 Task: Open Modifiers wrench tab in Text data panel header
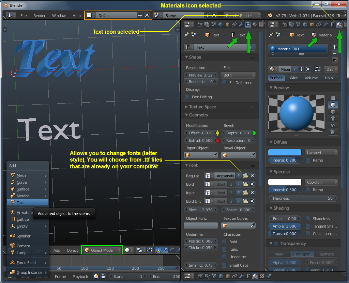(x=241, y=24)
